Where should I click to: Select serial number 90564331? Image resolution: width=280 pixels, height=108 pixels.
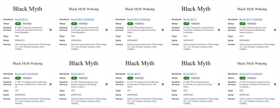(20, 40)
